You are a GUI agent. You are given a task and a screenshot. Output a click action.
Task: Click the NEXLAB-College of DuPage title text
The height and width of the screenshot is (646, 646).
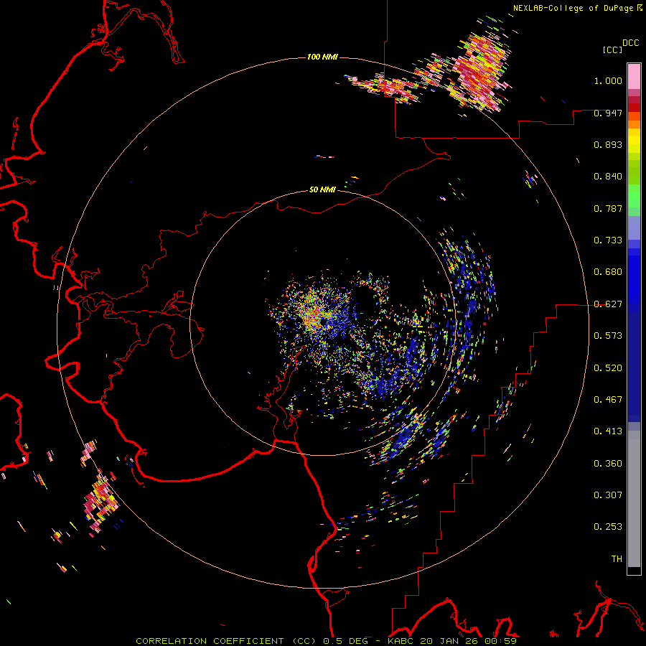(x=573, y=8)
